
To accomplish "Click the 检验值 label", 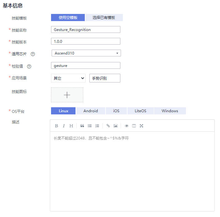I will pos(17,66).
